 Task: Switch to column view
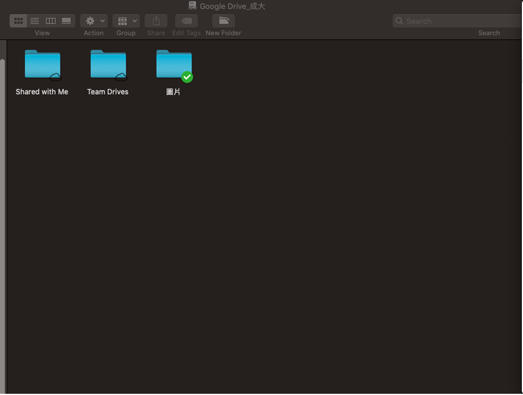(51, 21)
